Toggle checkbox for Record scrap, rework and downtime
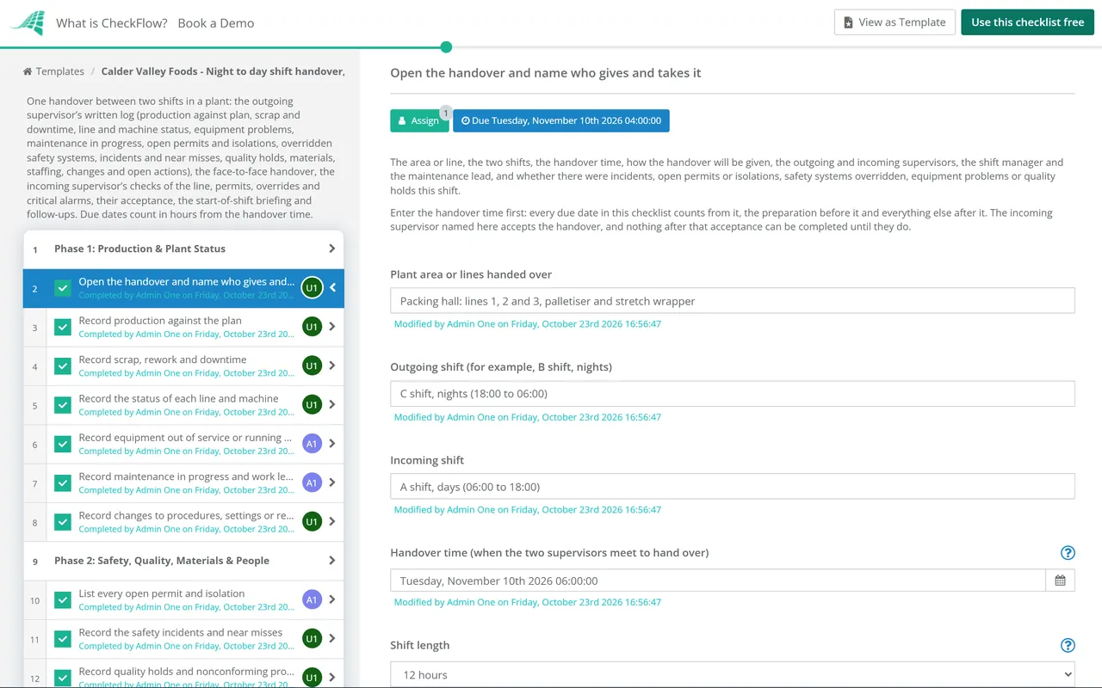 (63, 365)
